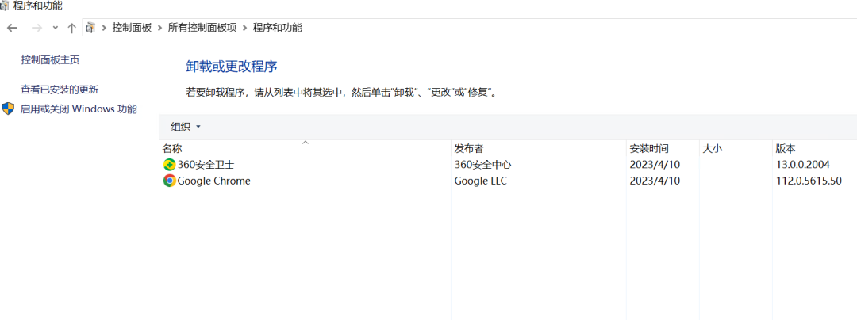Expand chevron after 控制面板 breadcrumb

[159, 28]
